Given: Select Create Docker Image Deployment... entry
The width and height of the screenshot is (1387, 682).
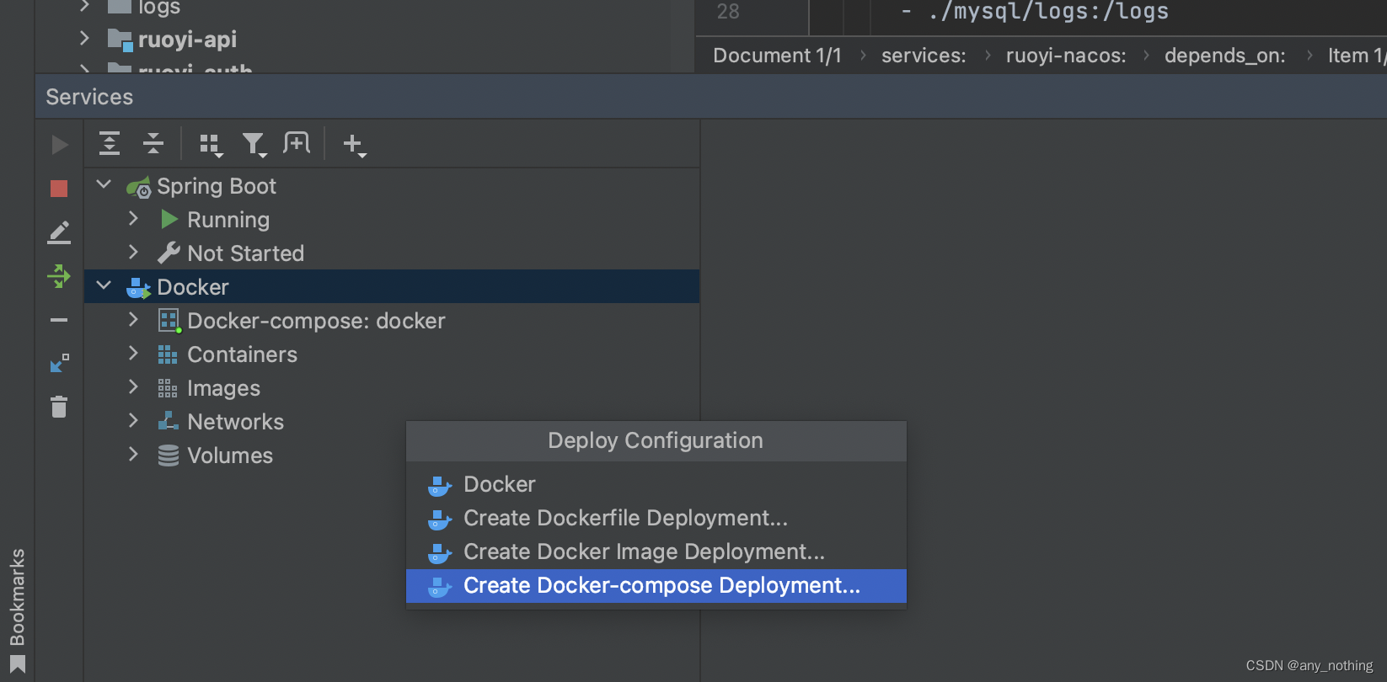Looking at the screenshot, I should 644,552.
